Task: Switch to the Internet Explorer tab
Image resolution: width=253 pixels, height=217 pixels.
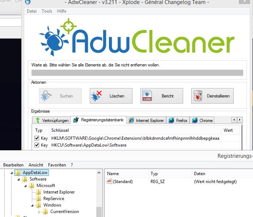Action: pyautogui.click(x=146, y=120)
